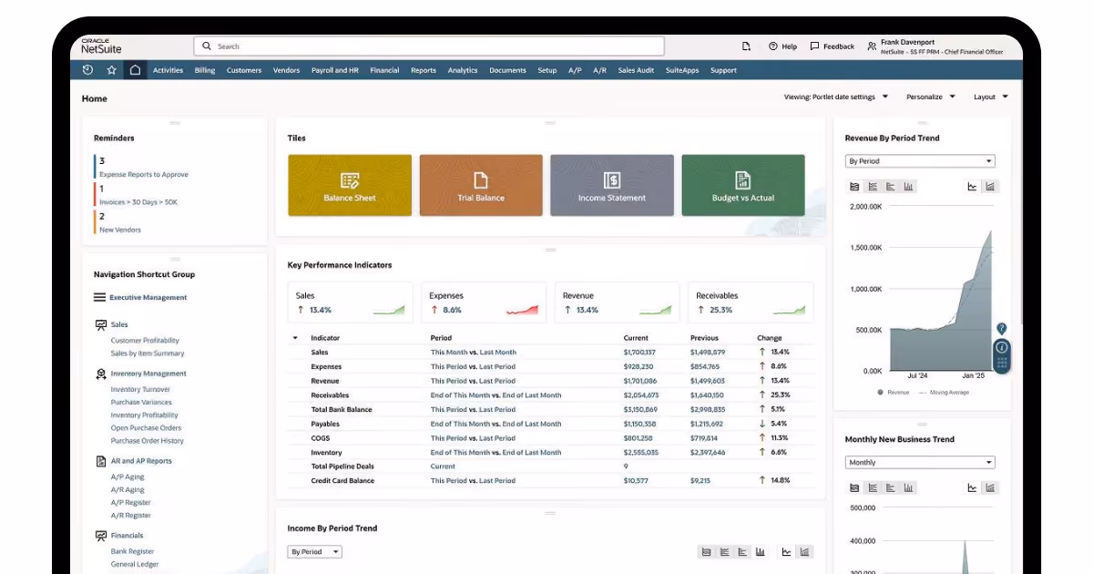Open the Reports menu
The height and width of the screenshot is (574, 1093).
click(x=424, y=70)
